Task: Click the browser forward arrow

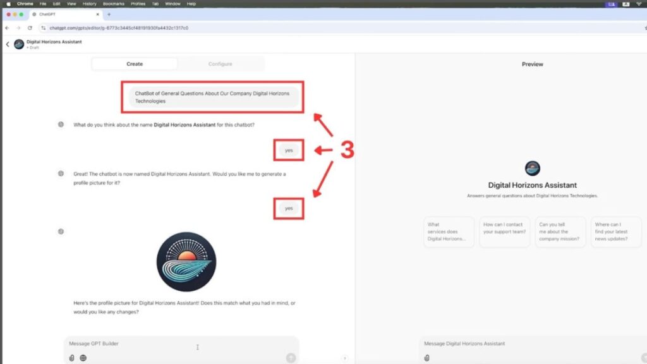Action: click(18, 28)
